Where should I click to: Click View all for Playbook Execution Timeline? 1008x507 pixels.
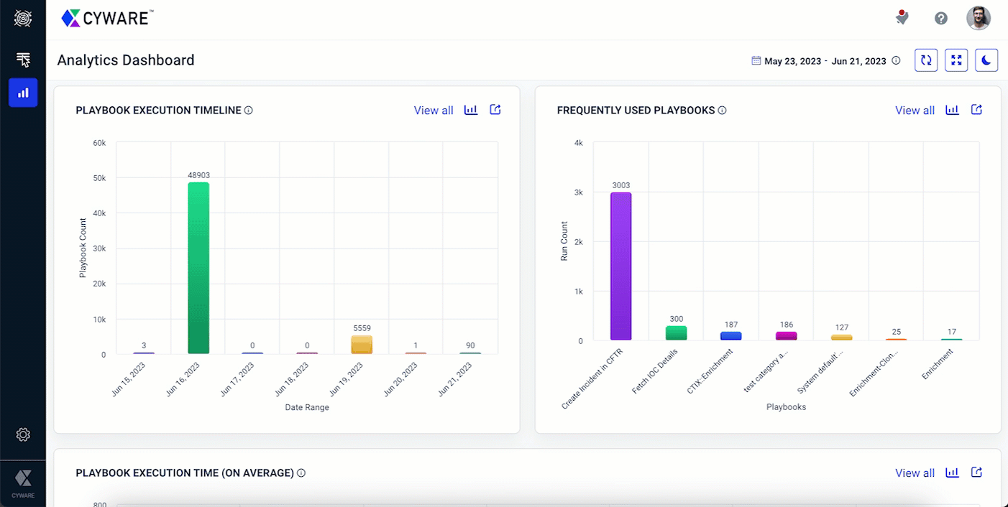coord(434,111)
